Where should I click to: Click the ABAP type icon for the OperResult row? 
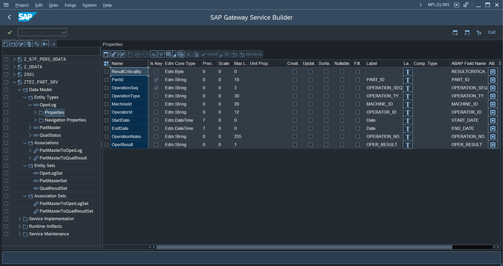tap(493, 145)
